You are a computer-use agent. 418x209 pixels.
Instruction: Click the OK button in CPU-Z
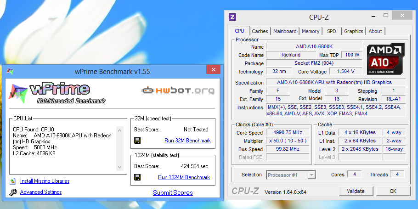tap(393, 191)
